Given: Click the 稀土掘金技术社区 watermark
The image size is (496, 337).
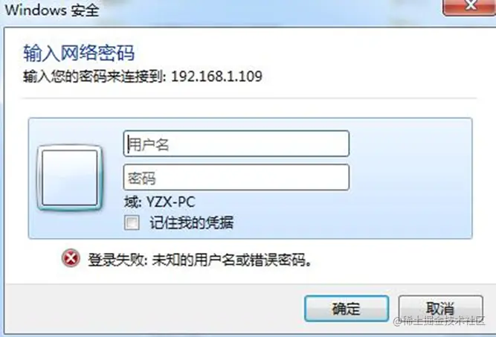Looking at the screenshot, I should [439, 321].
